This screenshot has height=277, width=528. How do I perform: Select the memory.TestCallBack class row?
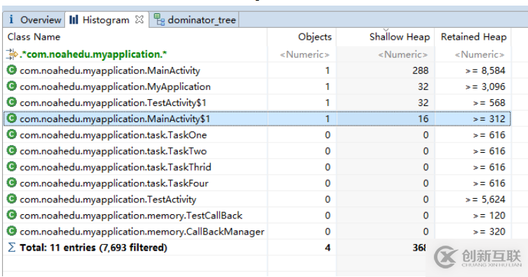click(x=257, y=216)
